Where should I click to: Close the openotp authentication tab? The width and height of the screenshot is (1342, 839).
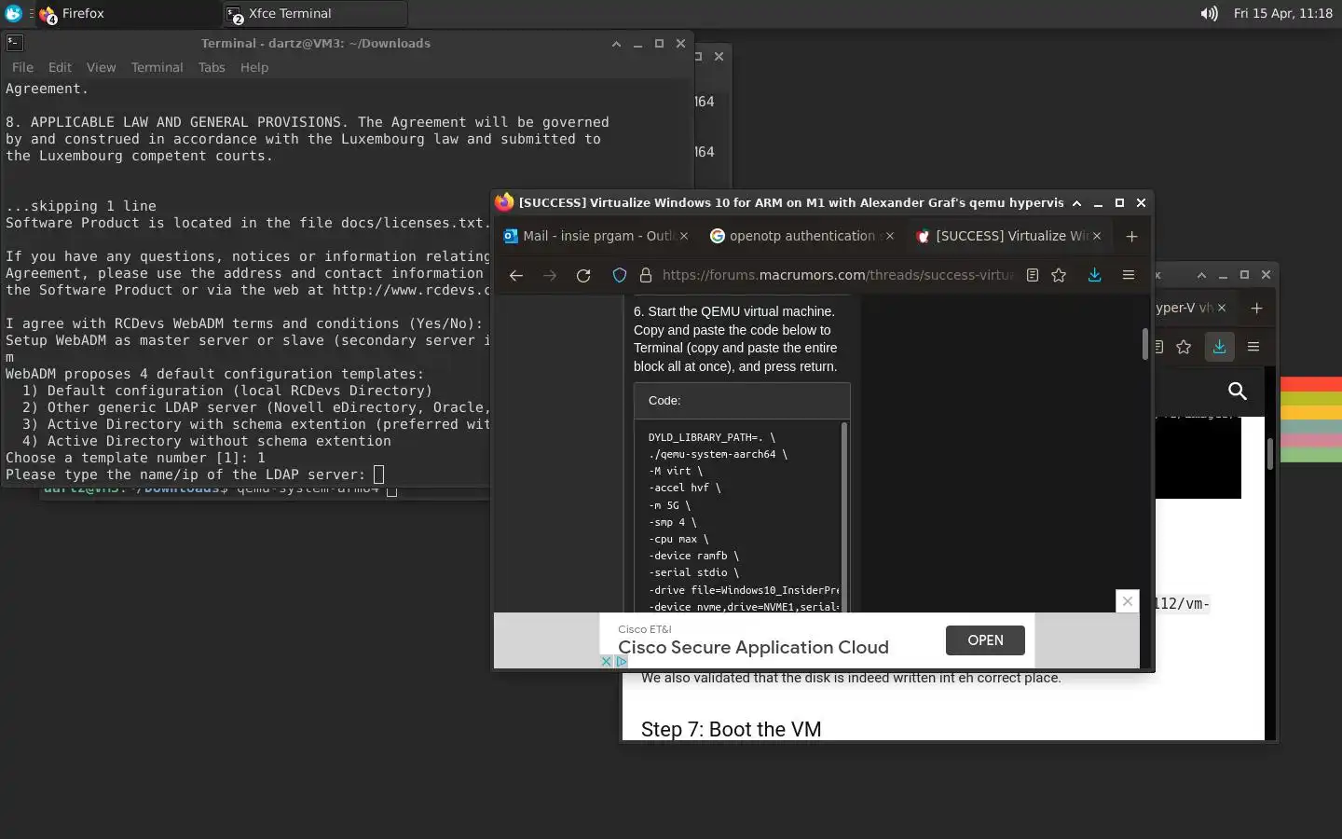(x=889, y=236)
